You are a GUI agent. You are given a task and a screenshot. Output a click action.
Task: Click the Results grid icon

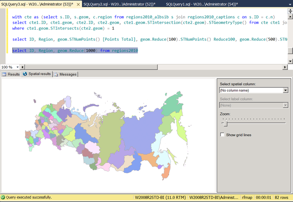coord(4,74)
